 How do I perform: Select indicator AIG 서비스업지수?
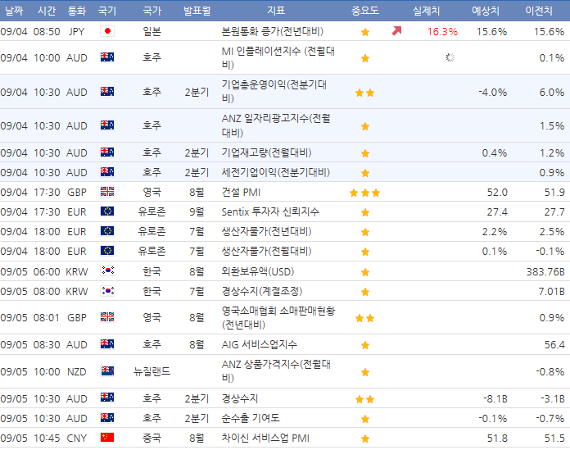pyautogui.click(x=259, y=344)
